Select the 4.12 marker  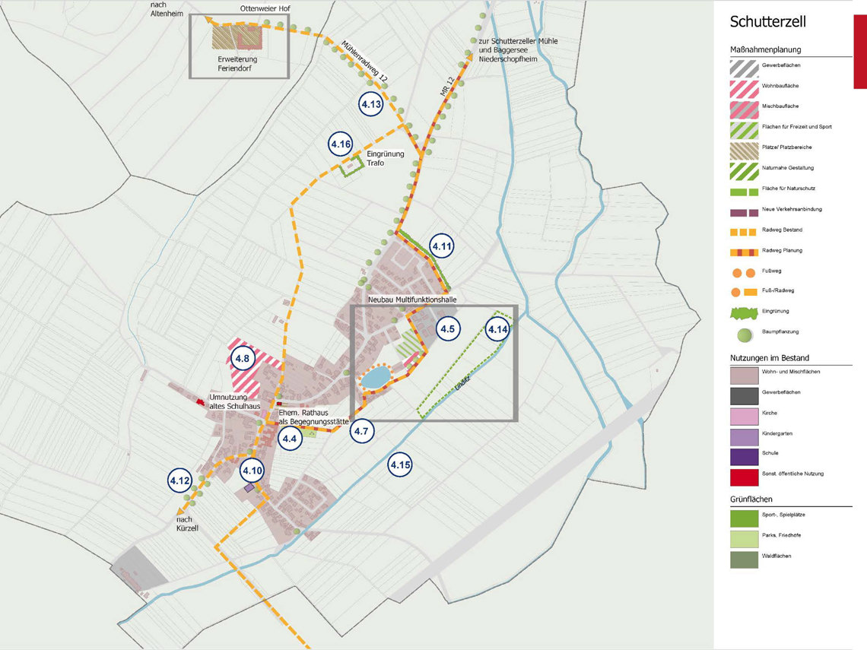(x=180, y=480)
